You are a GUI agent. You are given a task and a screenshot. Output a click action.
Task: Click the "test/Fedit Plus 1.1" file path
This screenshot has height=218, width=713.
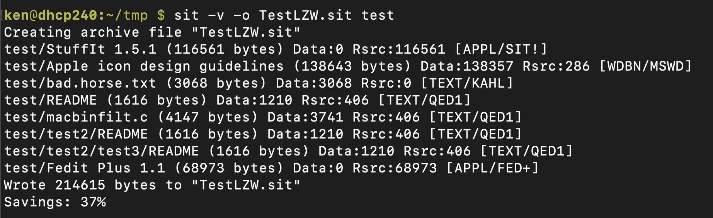(x=84, y=168)
